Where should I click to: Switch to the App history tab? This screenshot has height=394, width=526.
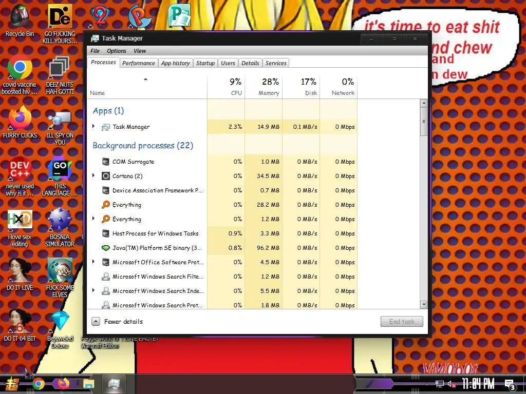(x=176, y=63)
